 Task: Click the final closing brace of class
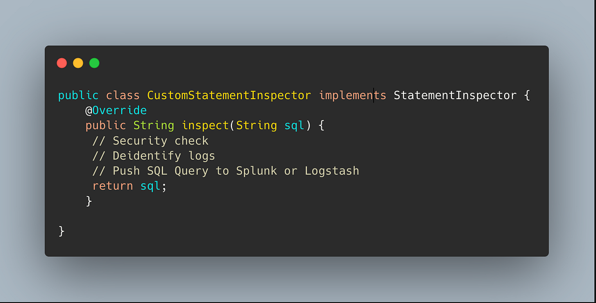pos(62,231)
